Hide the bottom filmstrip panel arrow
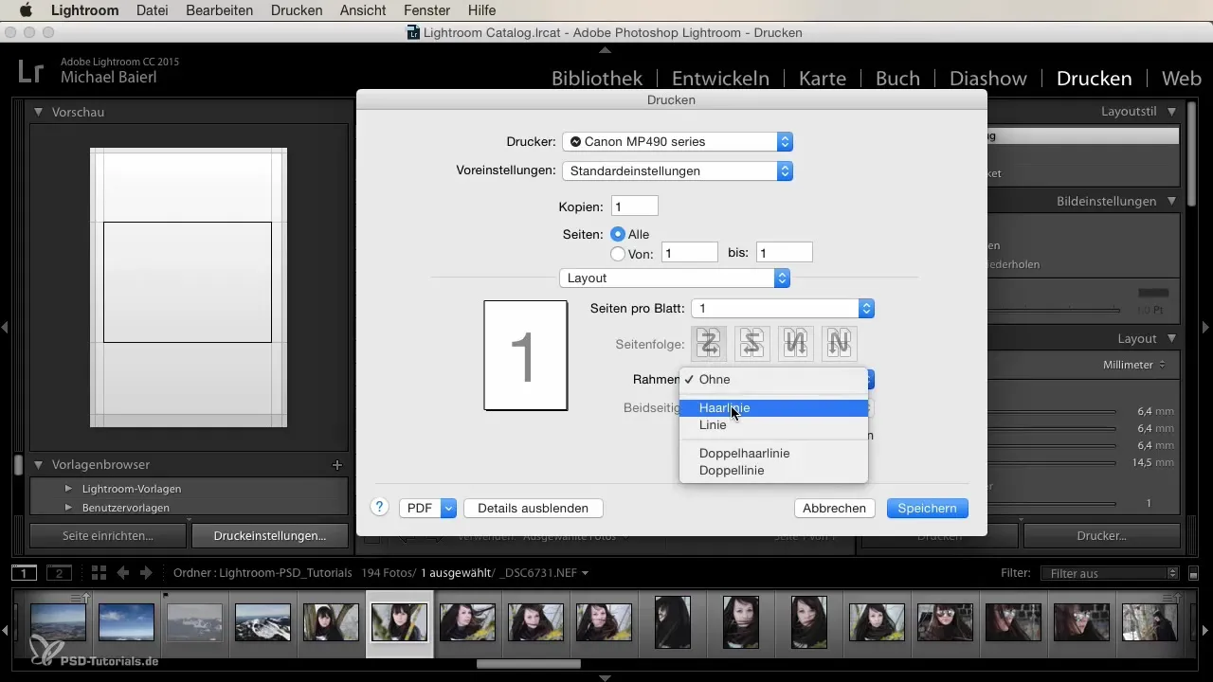Screen dimensions: 1213x682 click(x=606, y=677)
